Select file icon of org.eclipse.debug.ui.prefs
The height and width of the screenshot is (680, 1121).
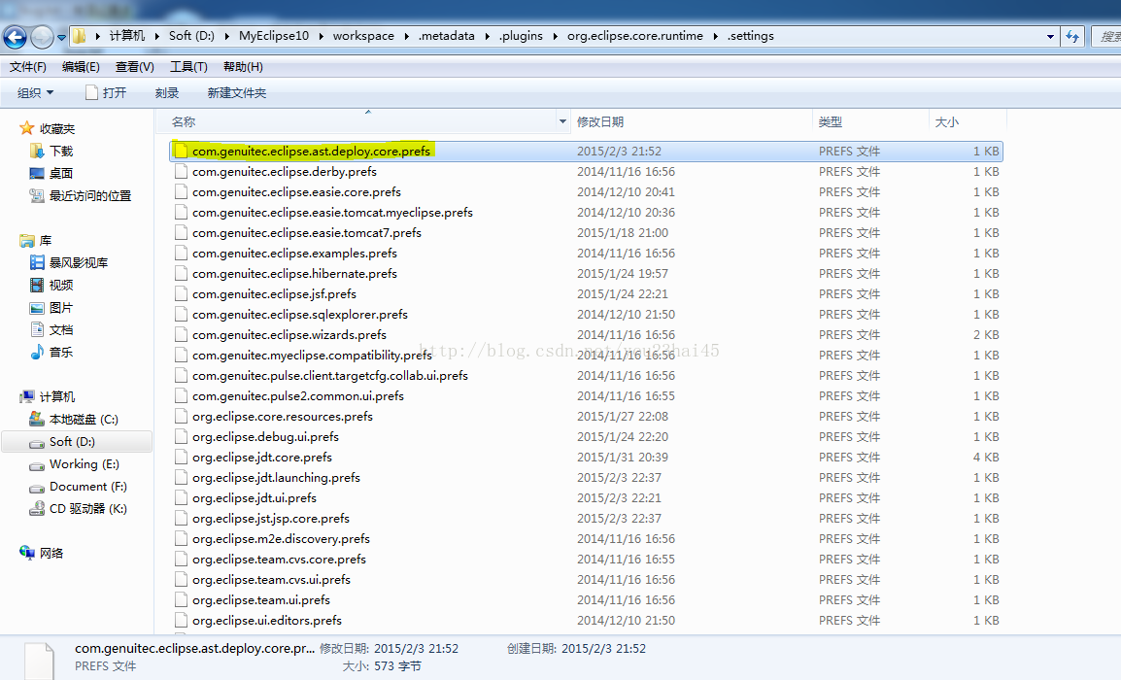(181, 436)
